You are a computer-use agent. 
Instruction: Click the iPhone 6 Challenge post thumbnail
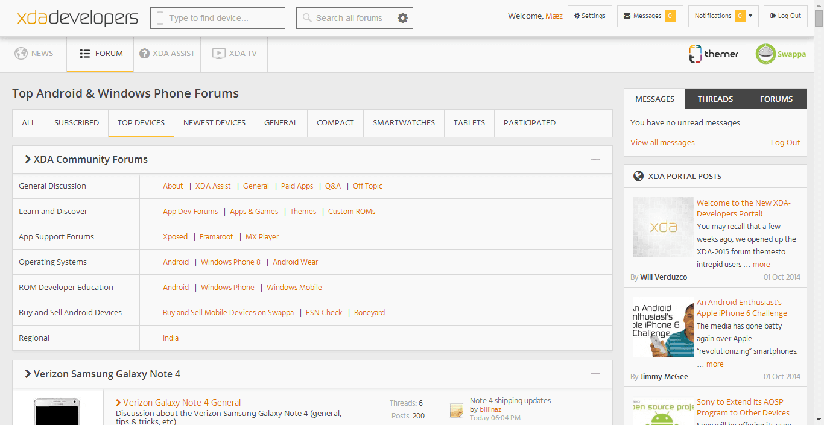[x=664, y=327]
